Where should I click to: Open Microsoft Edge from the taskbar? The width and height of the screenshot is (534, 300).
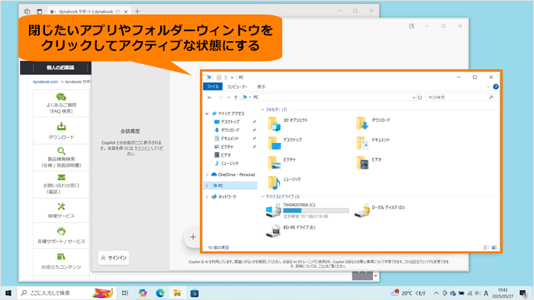click(160, 293)
